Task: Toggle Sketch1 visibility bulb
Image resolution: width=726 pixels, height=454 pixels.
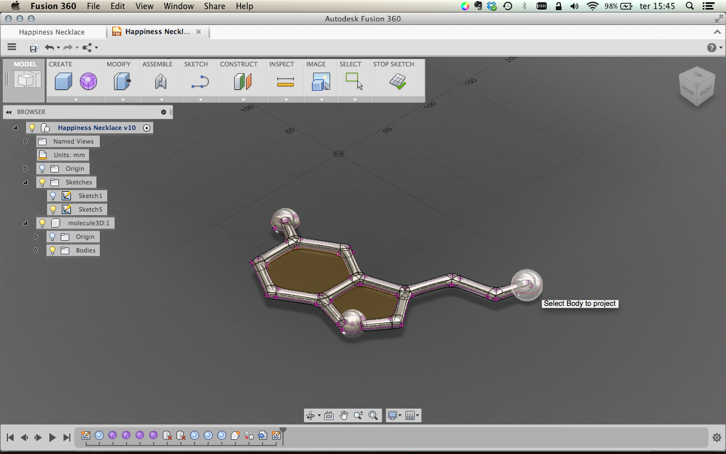Action: click(53, 196)
